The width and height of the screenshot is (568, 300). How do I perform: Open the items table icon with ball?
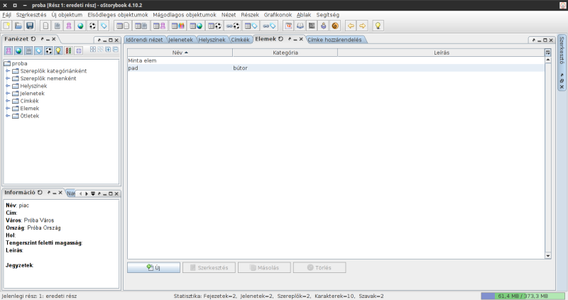214,26
